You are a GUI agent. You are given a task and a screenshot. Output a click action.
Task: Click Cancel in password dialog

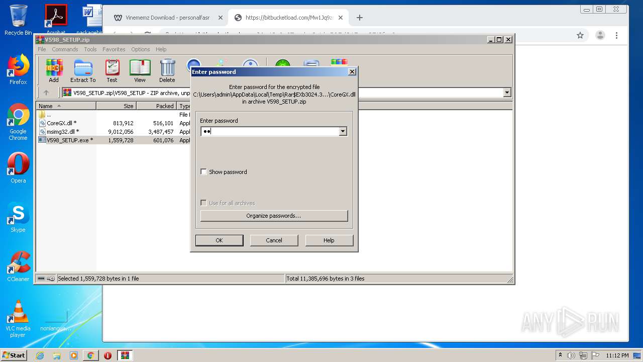click(x=274, y=240)
